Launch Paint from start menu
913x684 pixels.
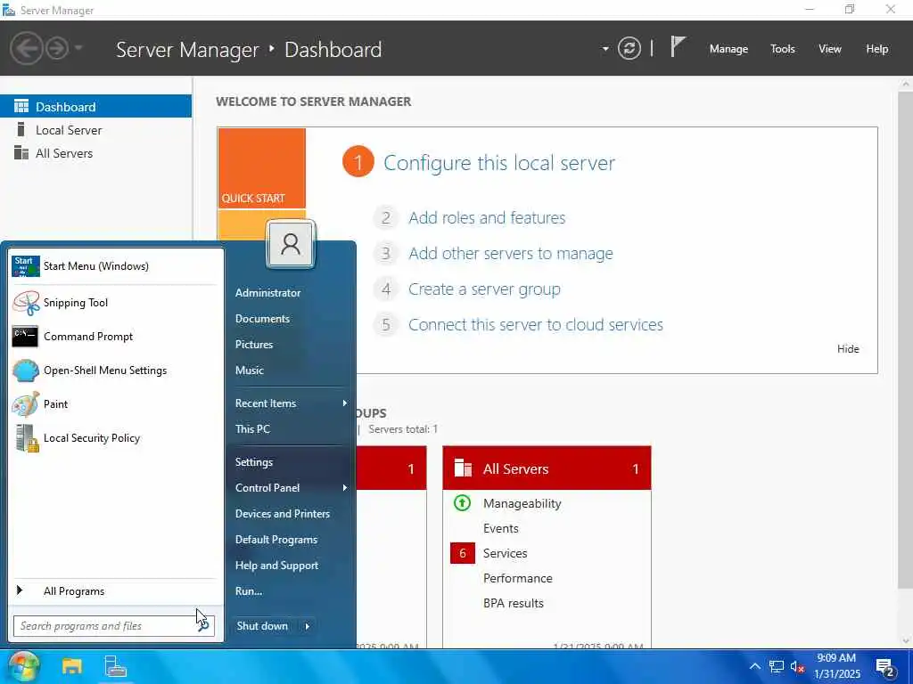coord(115,403)
